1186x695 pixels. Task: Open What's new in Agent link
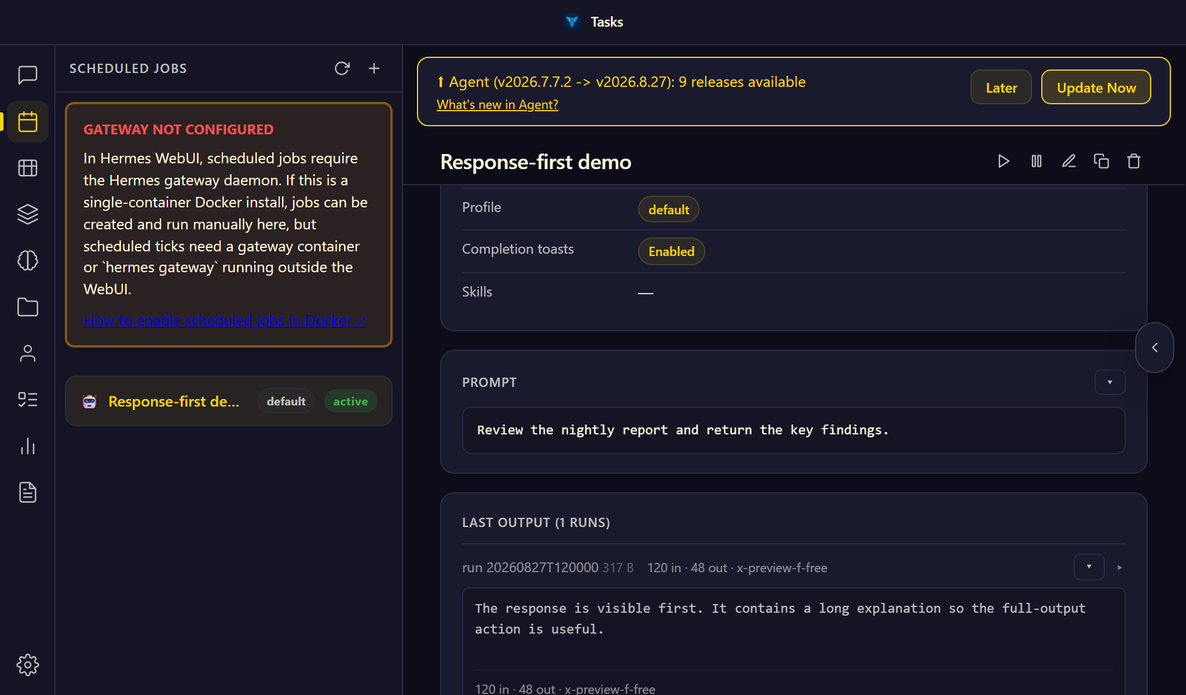coord(497,105)
